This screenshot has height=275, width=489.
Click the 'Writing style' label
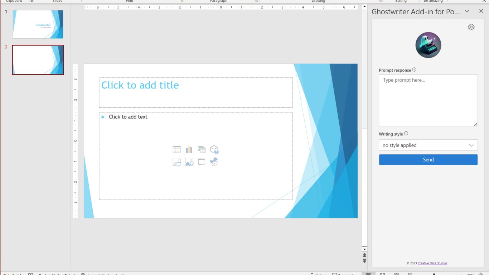pyautogui.click(x=391, y=134)
